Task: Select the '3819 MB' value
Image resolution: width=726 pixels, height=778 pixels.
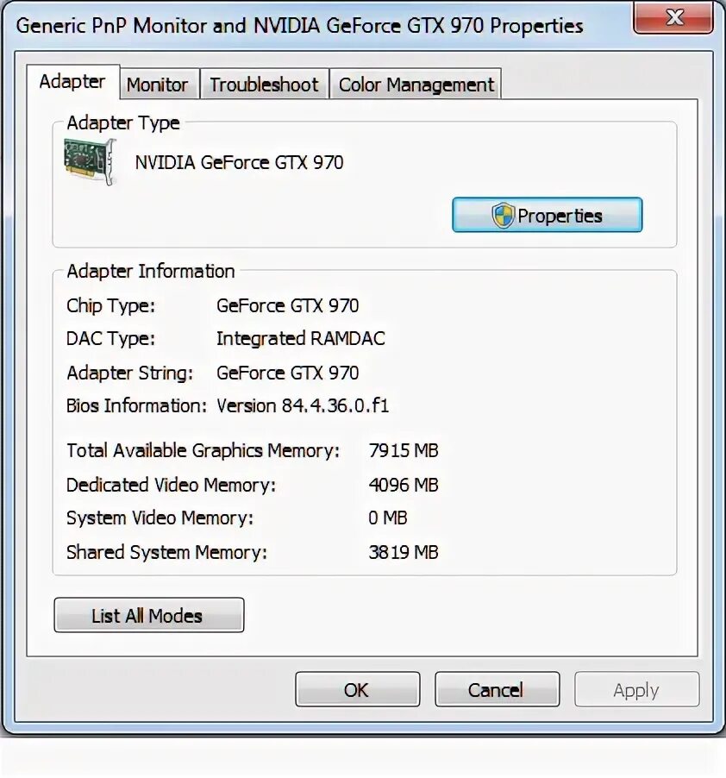Action: pyautogui.click(x=404, y=552)
